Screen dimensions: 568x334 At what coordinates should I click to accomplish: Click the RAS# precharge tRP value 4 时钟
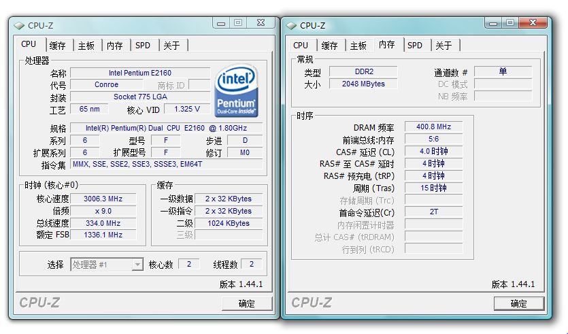tap(433, 176)
